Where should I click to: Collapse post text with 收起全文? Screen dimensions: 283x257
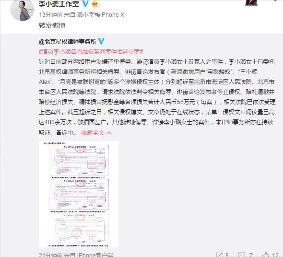click(x=93, y=133)
